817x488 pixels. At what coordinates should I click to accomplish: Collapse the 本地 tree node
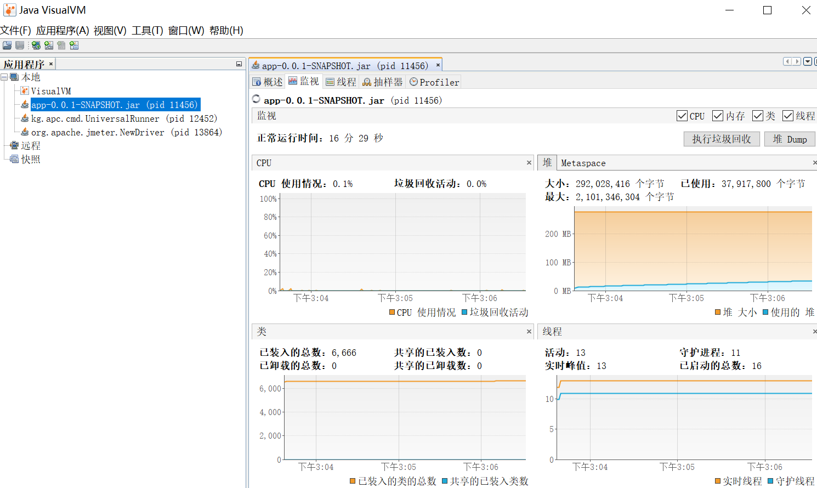4,77
